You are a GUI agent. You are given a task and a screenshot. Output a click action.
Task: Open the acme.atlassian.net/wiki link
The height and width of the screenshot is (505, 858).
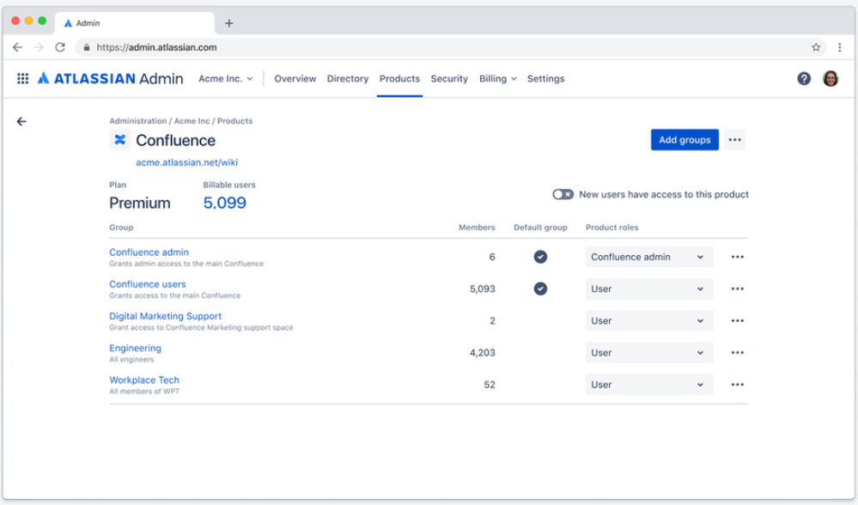coord(186,162)
